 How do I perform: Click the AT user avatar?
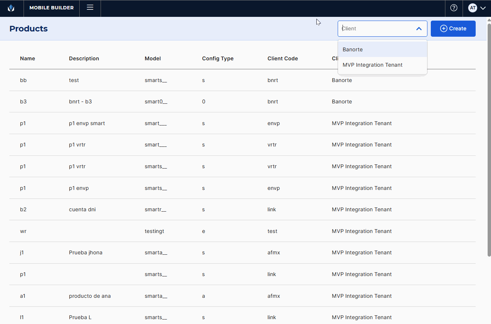tap(472, 8)
